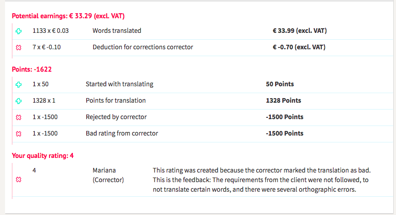Click the cross icon beside Mariana's rating
This screenshot has height=215, width=396.
[x=19, y=180]
